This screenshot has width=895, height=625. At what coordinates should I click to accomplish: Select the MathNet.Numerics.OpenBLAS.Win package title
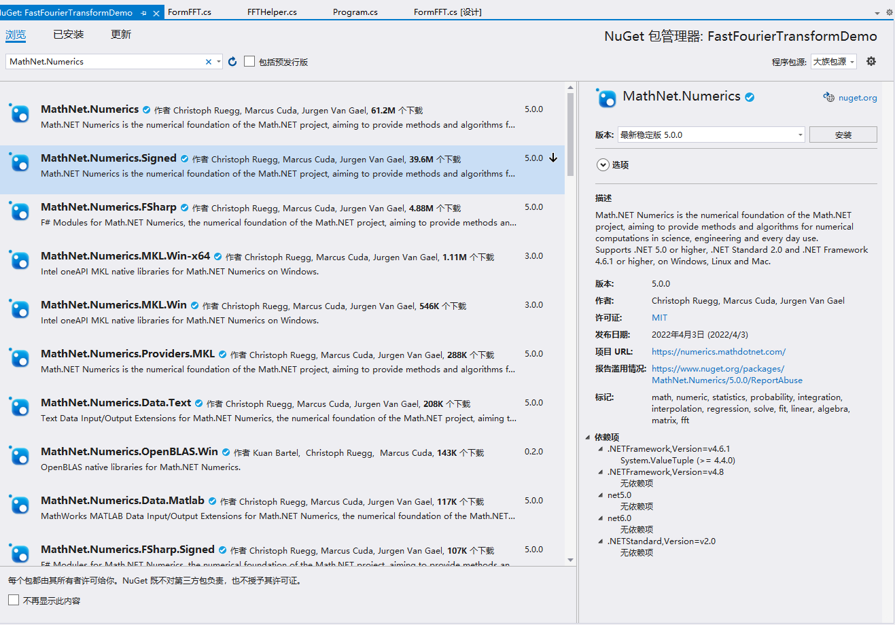point(129,452)
